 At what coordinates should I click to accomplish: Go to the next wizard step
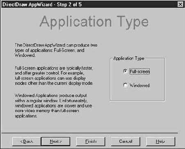tap(55, 141)
